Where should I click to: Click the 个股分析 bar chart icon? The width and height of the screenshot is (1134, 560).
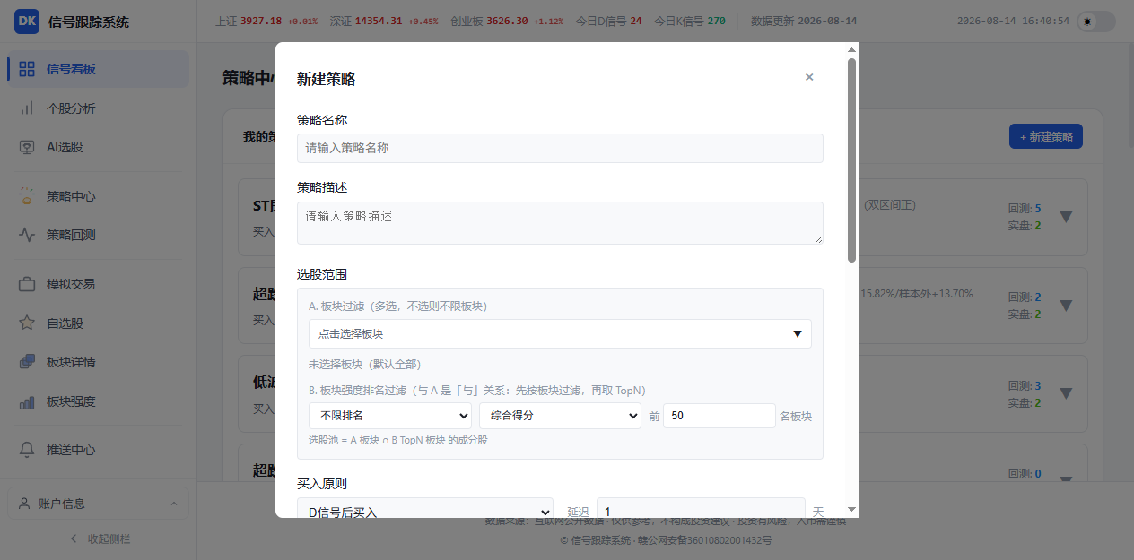[27, 108]
